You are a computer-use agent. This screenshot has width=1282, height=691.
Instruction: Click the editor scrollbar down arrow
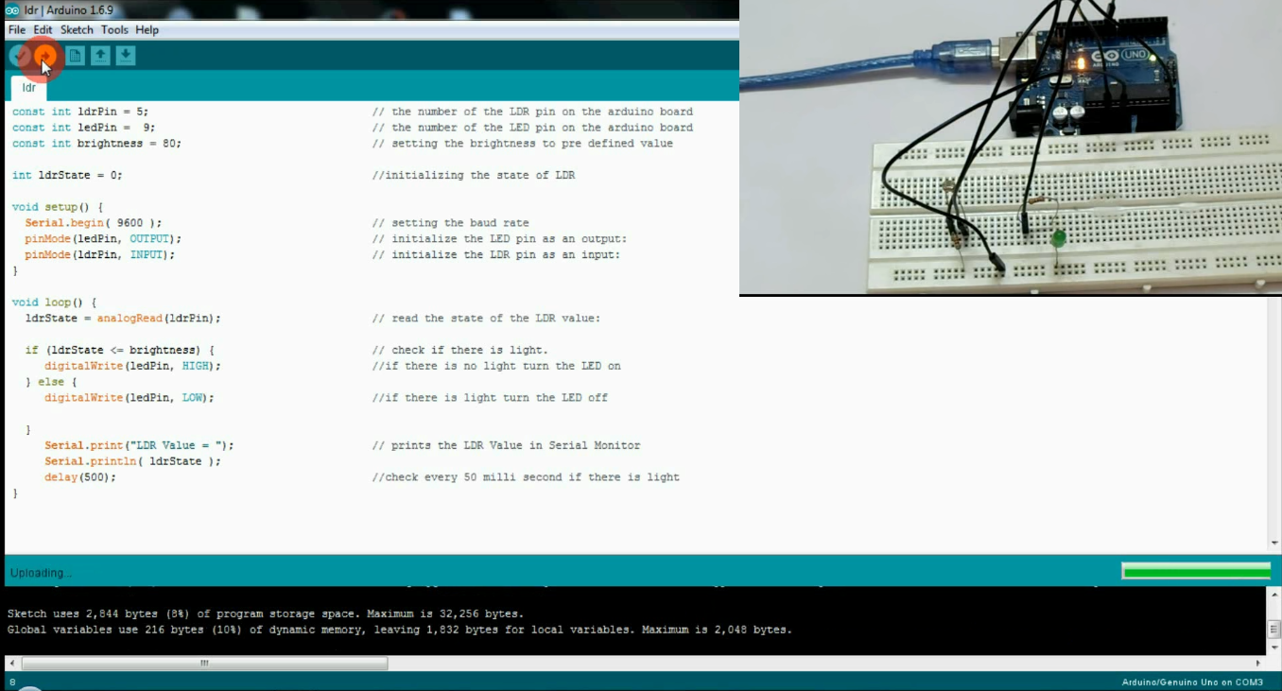(x=1274, y=543)
